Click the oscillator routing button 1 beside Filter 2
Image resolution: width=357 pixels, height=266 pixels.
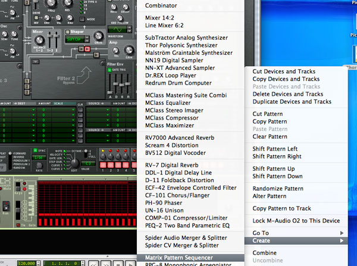click(x=27, y=81)
